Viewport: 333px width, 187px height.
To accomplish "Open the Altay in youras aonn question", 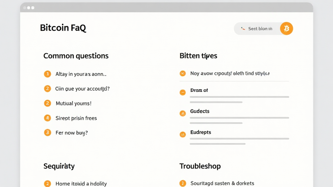I will (x=81, y=74).
